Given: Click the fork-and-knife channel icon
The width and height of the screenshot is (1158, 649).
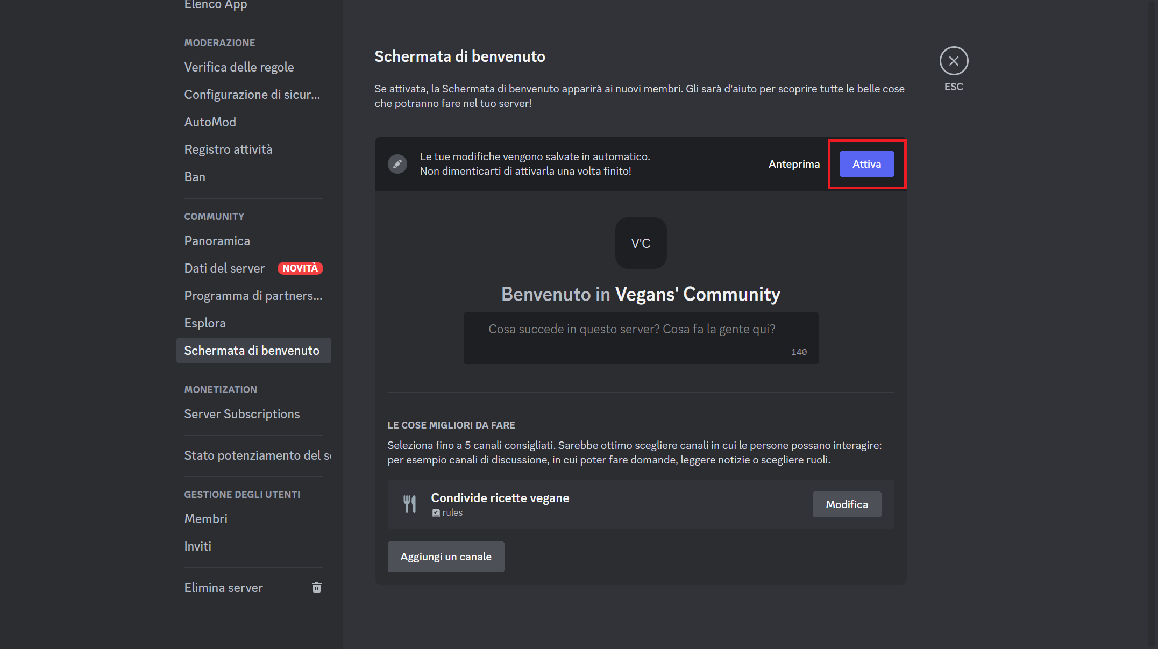Looking at the screenshot, I should point(410,503).
